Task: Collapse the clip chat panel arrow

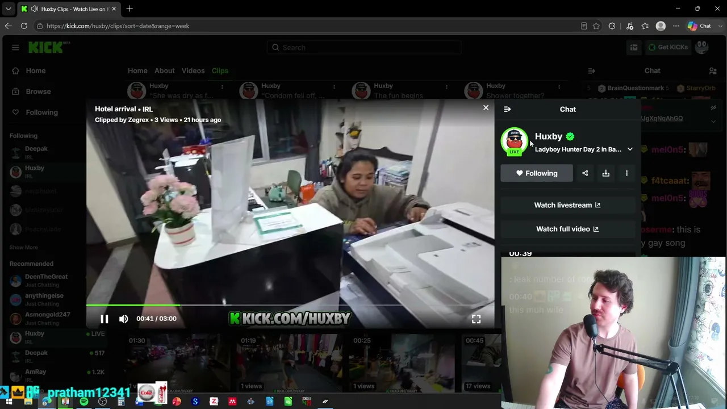Action: tap(507, 109)
